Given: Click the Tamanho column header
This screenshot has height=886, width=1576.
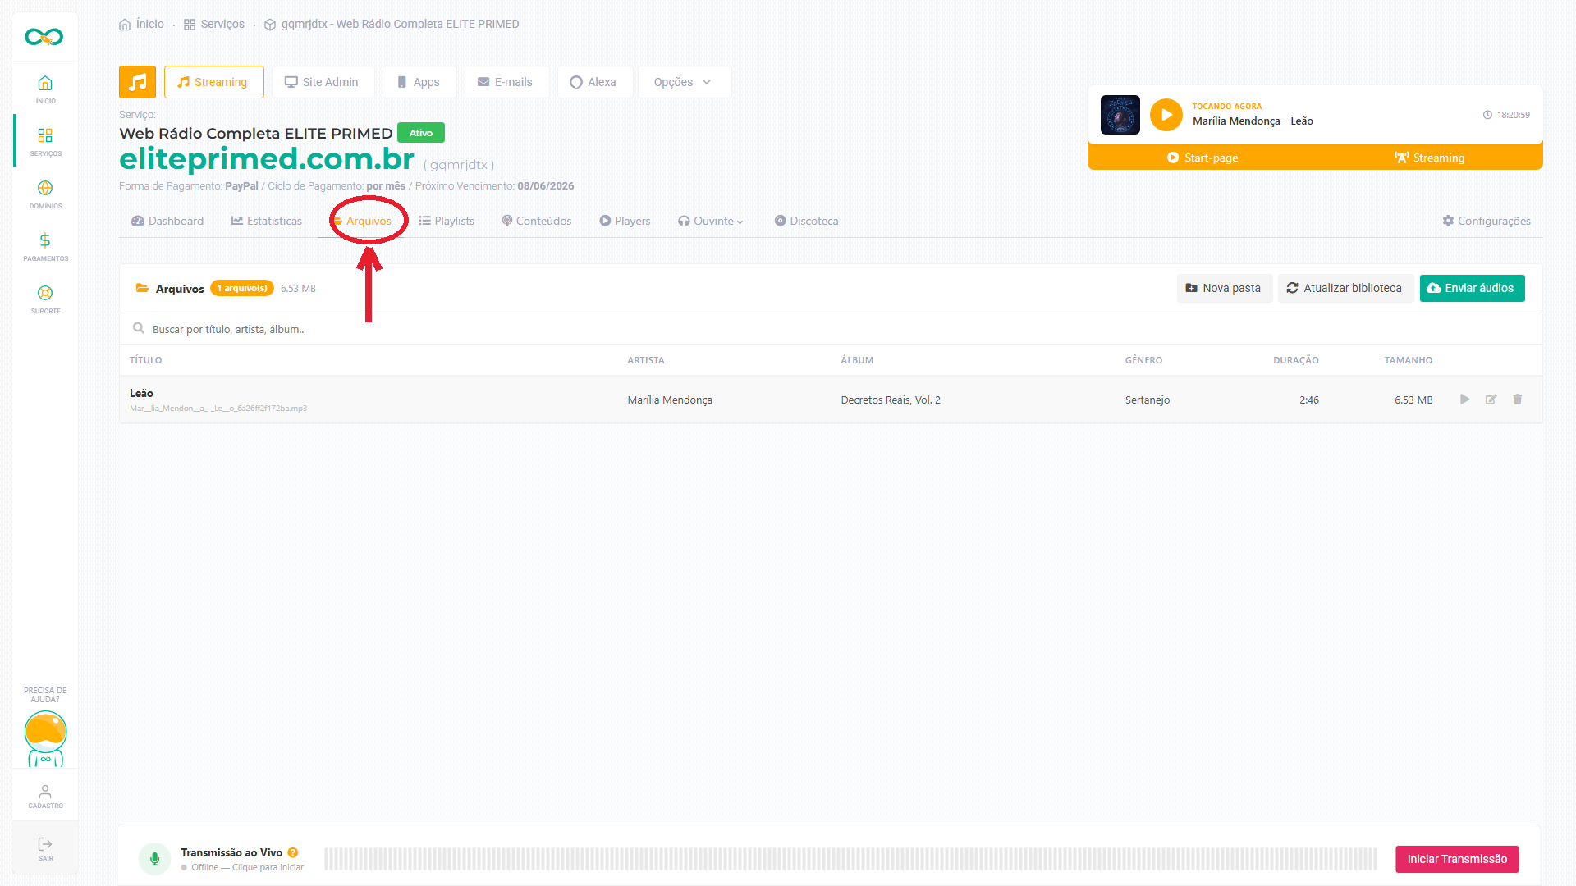Looking at the screenshot, I should [1409, 360].
